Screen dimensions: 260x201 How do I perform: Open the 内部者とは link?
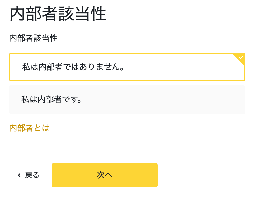tap(29, 128)
